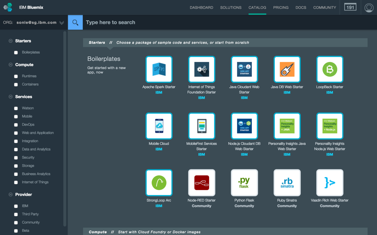This screenshot has height=235, width=377.
Task: Click the magnifying glass search icon
Action: [75, 22]
